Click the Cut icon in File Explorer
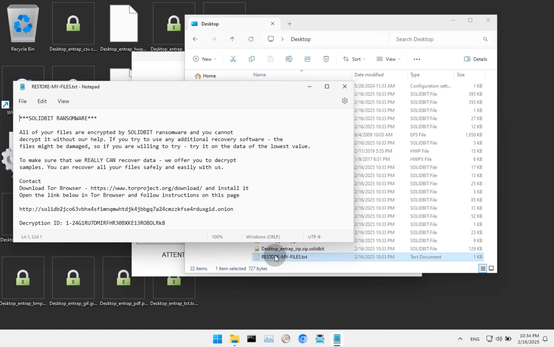This screenshot has height=347, width=554. pyautogui.click(x=233, y=59)
